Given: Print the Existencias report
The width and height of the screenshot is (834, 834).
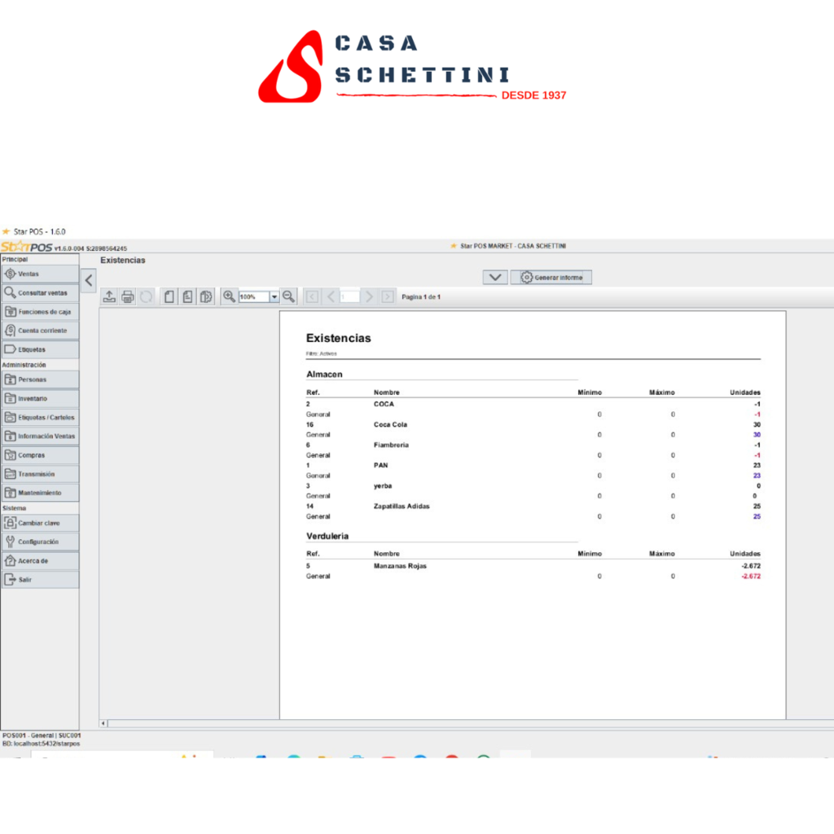Looking at the screenshot, I should coord(128,296).
